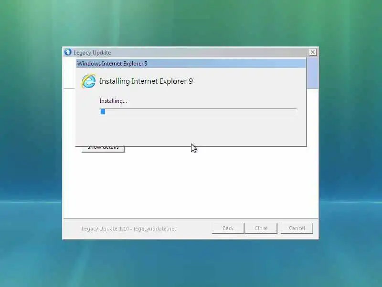This screenshot has height=287, width=382.
Task: Click the 'Installing Internet Explorer 9' heading
Action: [x=146, y=81]
